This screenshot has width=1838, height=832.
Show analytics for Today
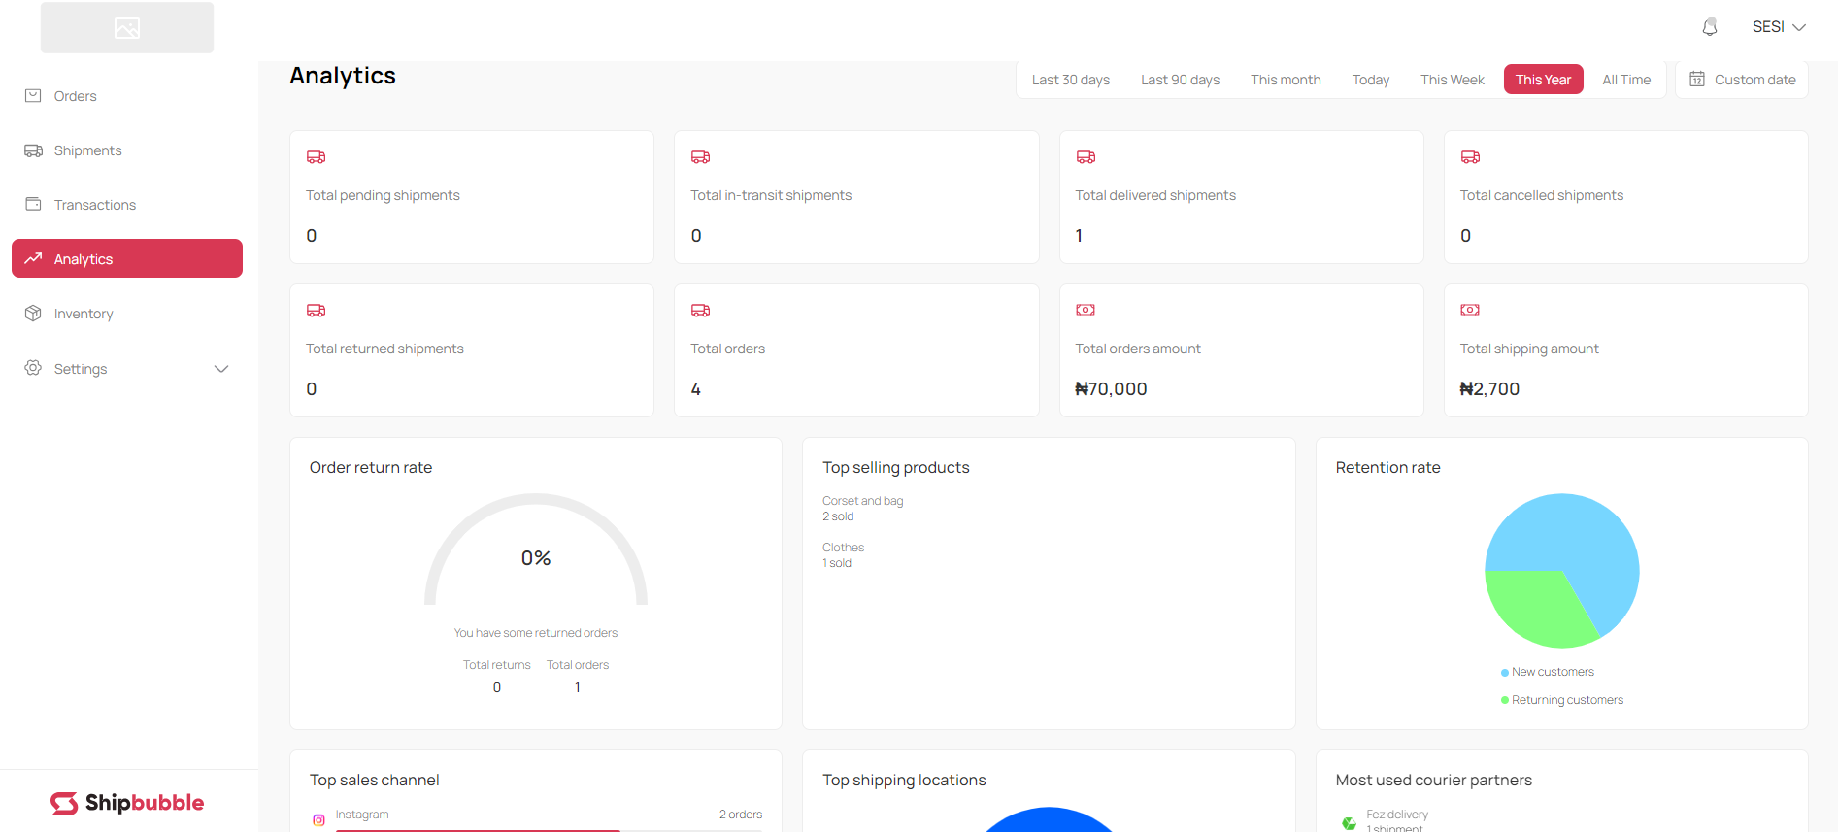[1371, 80]
